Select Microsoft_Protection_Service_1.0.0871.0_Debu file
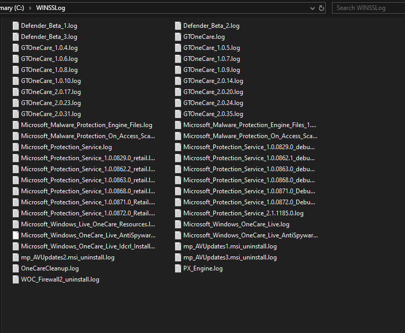 tap(245, 191)
